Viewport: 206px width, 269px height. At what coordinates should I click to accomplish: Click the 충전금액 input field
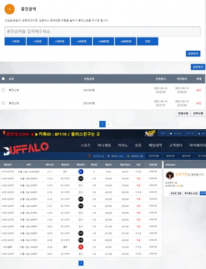point(102,32)
